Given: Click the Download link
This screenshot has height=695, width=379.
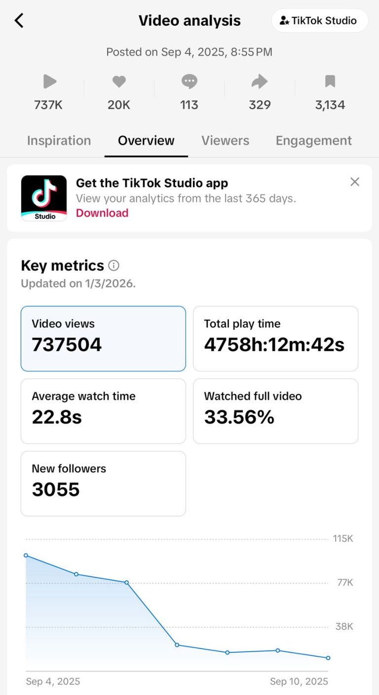Looking at the screenshot, I should tap(102, 213).
